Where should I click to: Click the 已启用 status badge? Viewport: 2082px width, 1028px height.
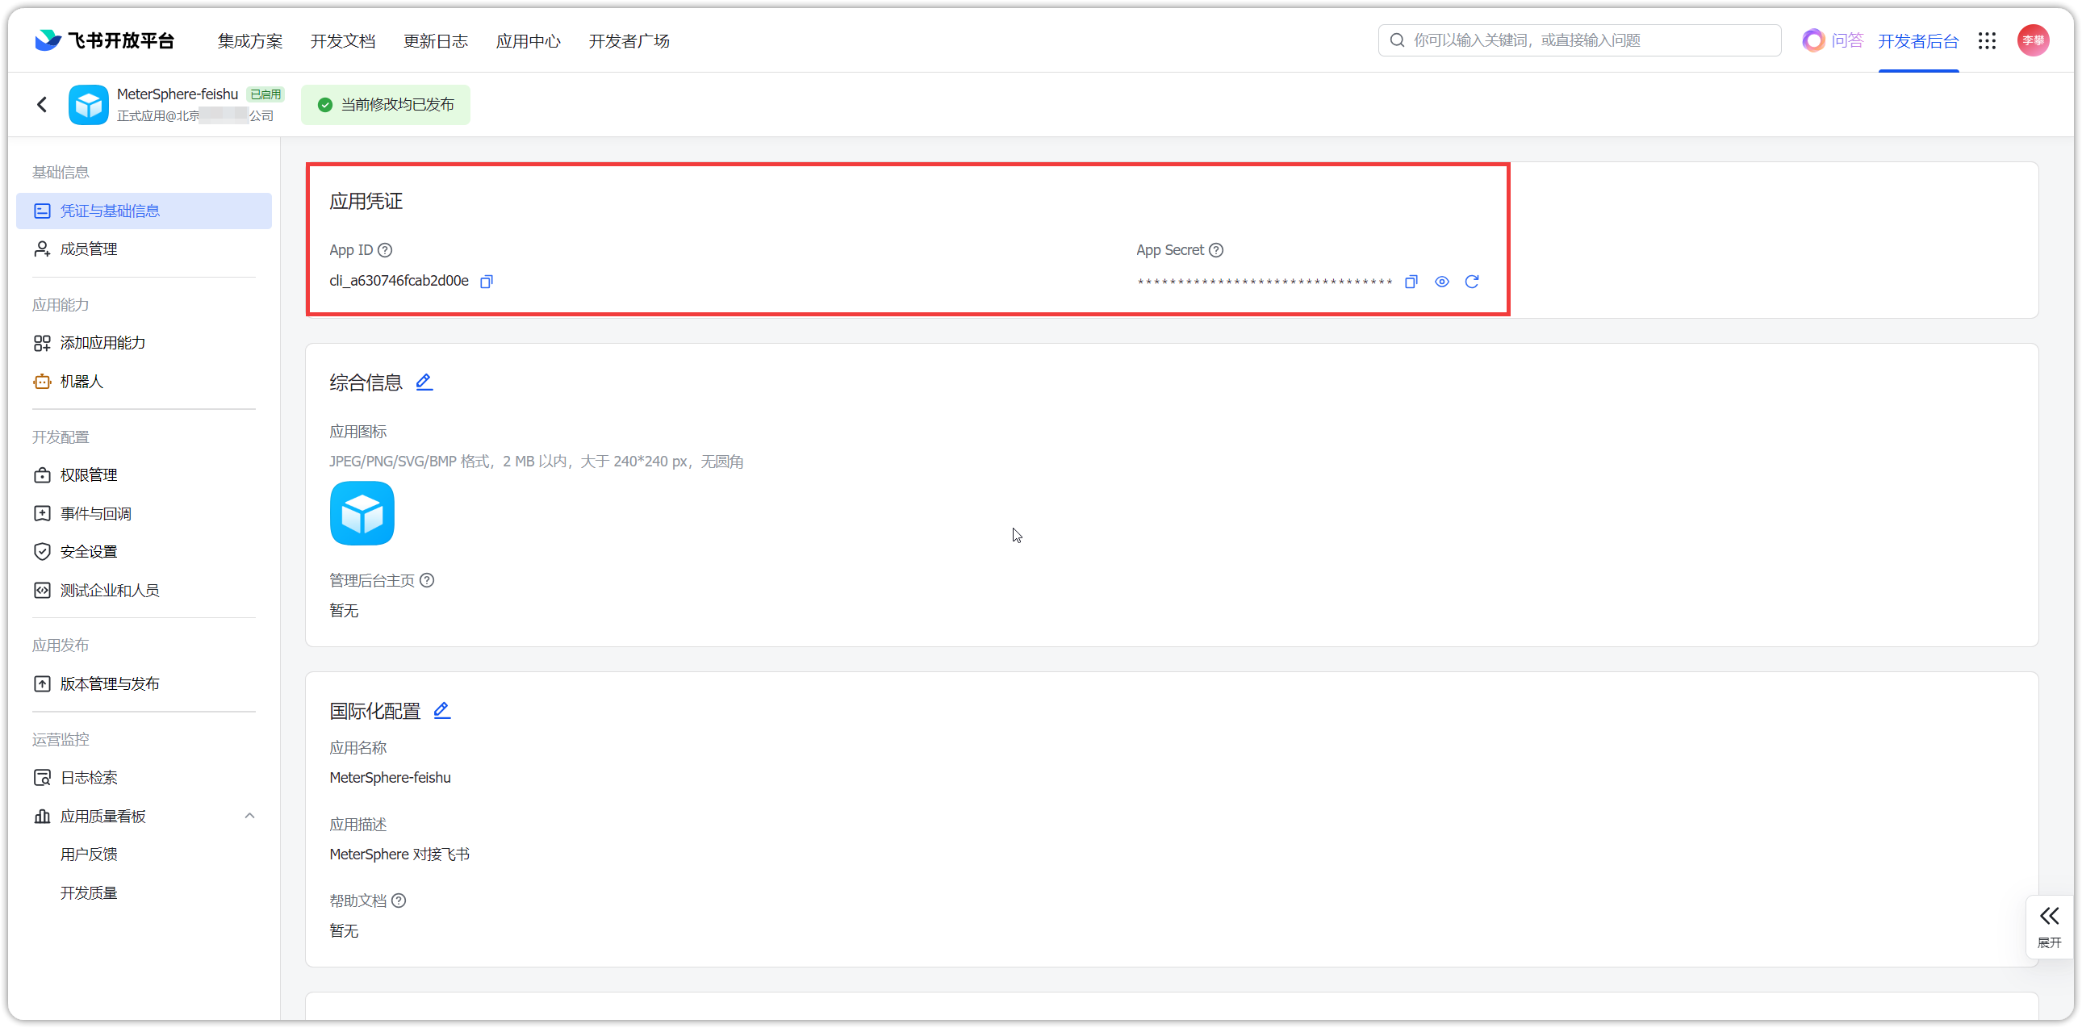(266, 94)
